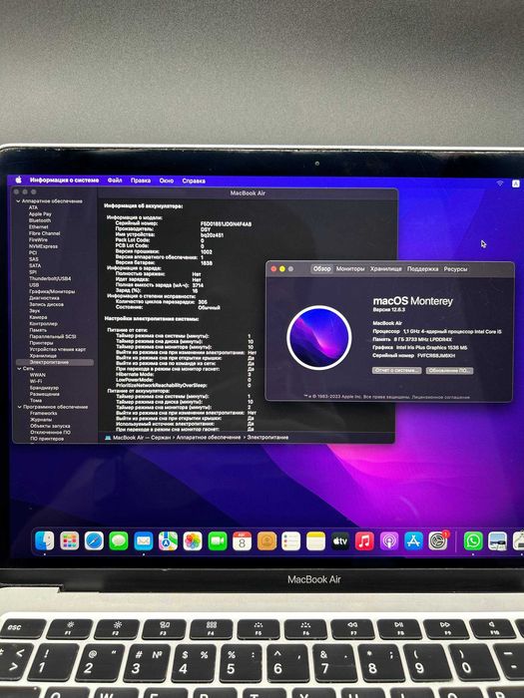Click the macOS Monterey logo image

319,337
